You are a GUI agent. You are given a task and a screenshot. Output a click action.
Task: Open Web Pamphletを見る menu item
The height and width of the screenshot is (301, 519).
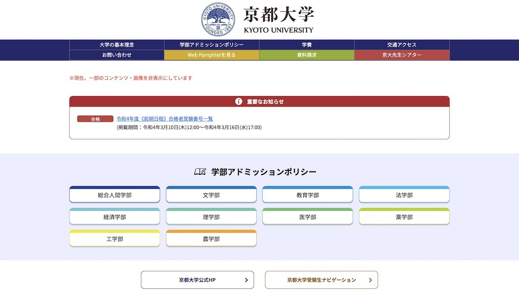click(x=212, y=55)
